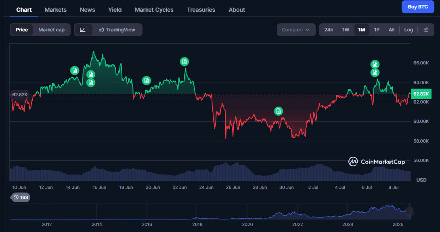This screenshot has width=440, height=232.
Task: Click the topmost 6 Jul news marker
Action: point(375,64)
